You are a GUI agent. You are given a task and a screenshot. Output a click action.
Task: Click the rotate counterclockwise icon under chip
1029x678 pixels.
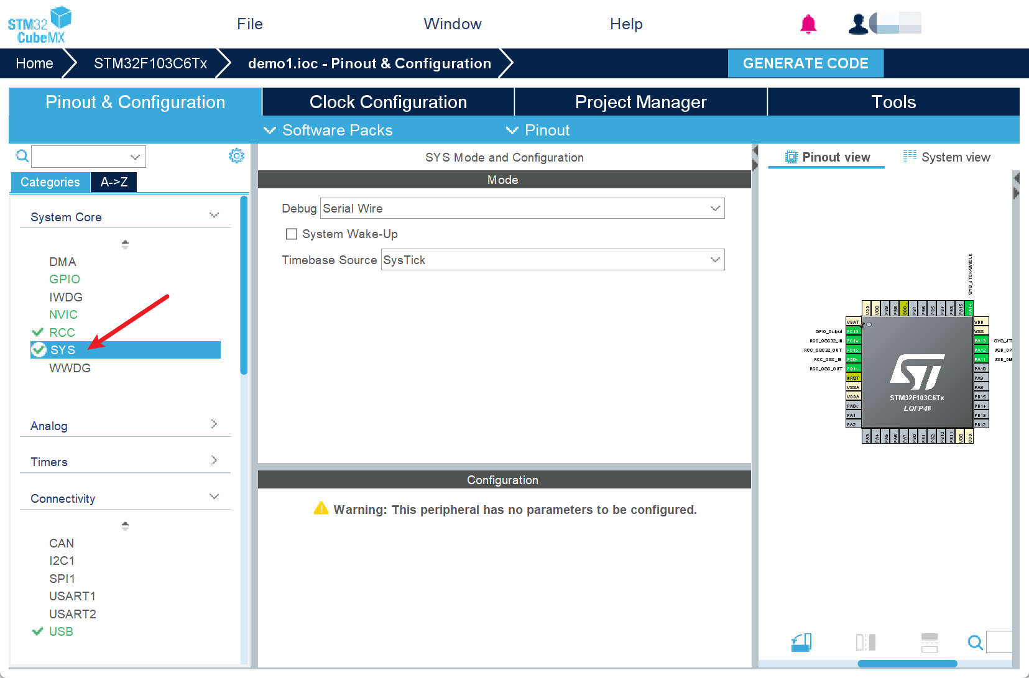click(x=801, y=642)
